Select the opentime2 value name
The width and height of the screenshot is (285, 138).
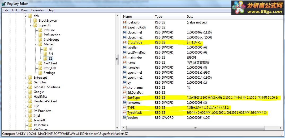tap(135, 78)
